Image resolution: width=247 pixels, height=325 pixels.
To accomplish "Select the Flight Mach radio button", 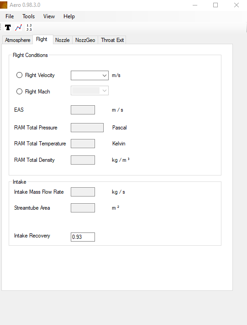I will [x=19, y=92].
